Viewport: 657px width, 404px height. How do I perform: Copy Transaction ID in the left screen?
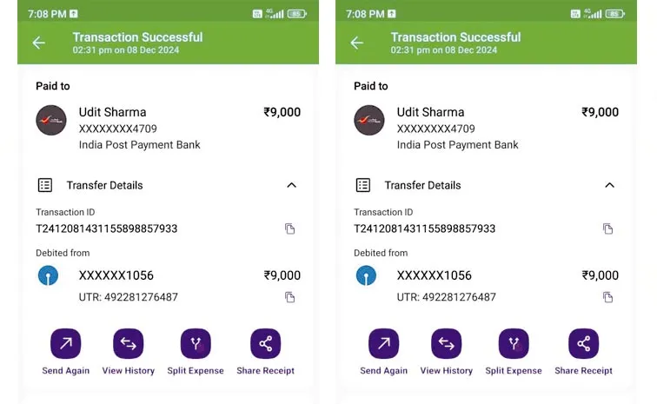click(x=290, y=228)
